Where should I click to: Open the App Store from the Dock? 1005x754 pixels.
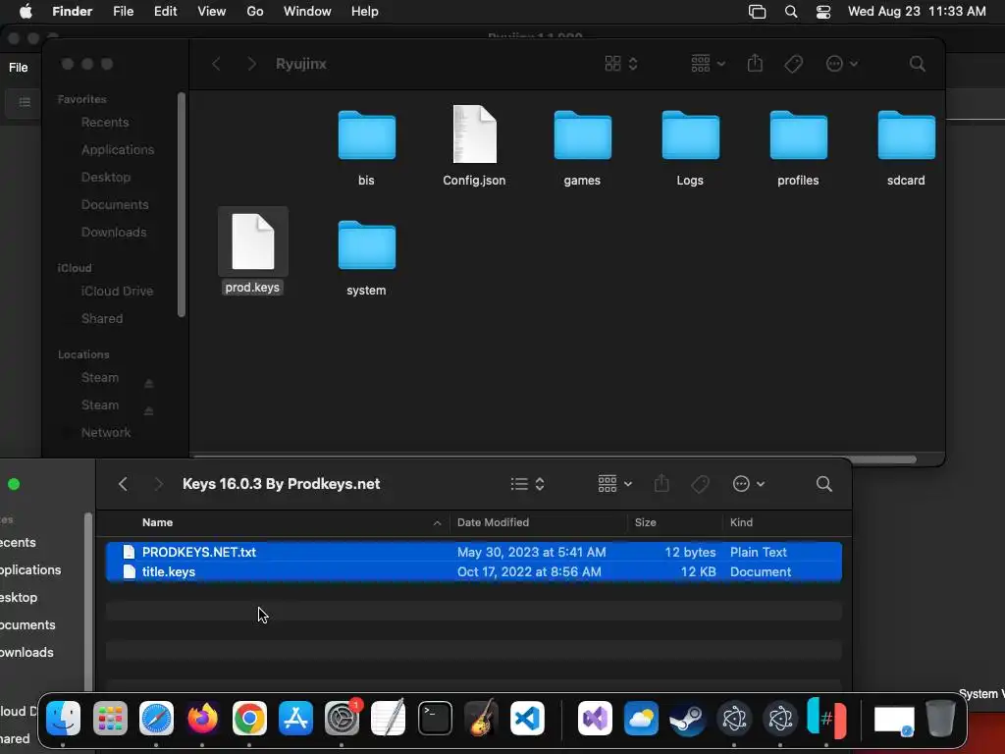(295, 718)
